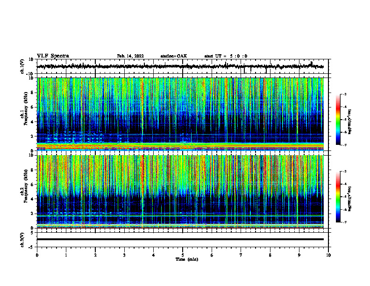Click the ch.1 spectrogram plot area
This screenshot has width=370, height=286.
pyautogui.click(x=180, y=114)
